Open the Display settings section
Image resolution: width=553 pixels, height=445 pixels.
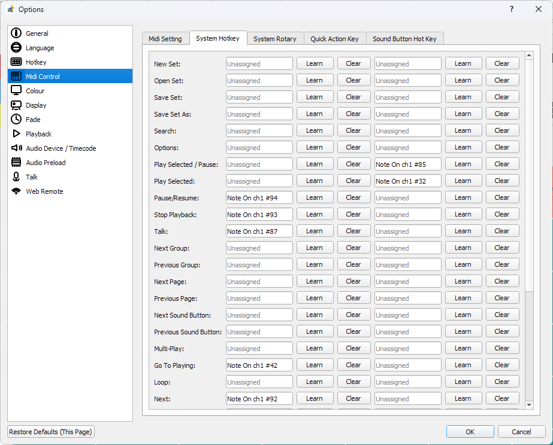[x=35, y=105]
